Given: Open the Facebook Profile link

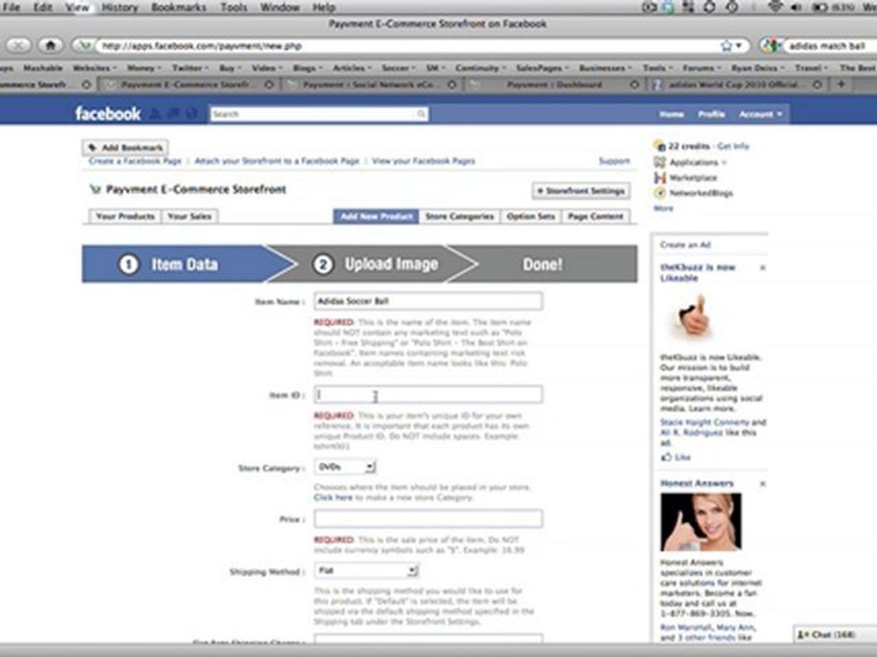Looking at the screenshot, I should coord(711,114).
